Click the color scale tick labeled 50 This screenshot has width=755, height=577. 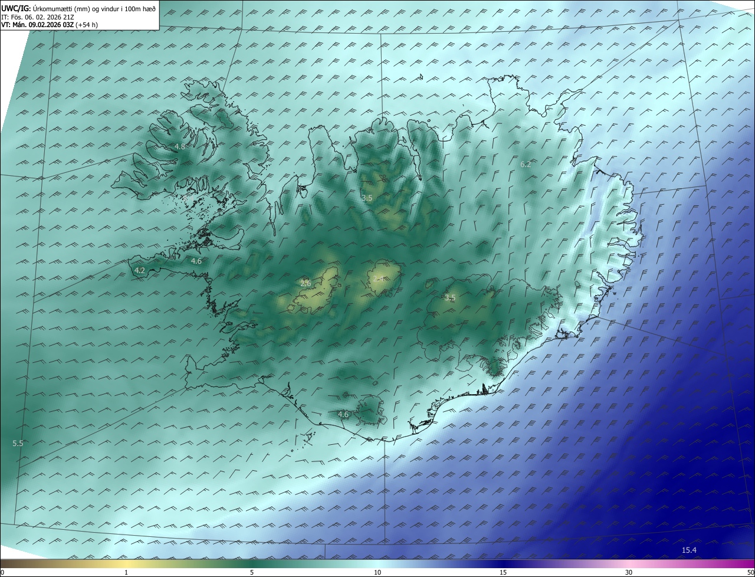(750, 572)
